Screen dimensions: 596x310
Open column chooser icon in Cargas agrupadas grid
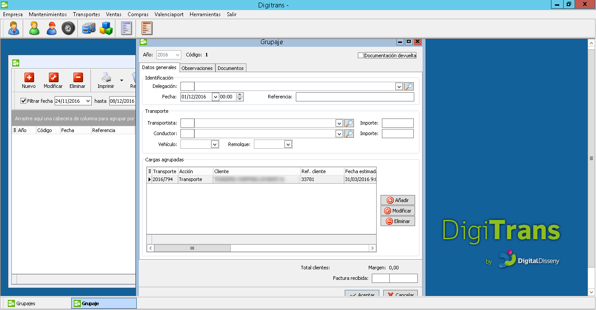[x=149, y=171]
